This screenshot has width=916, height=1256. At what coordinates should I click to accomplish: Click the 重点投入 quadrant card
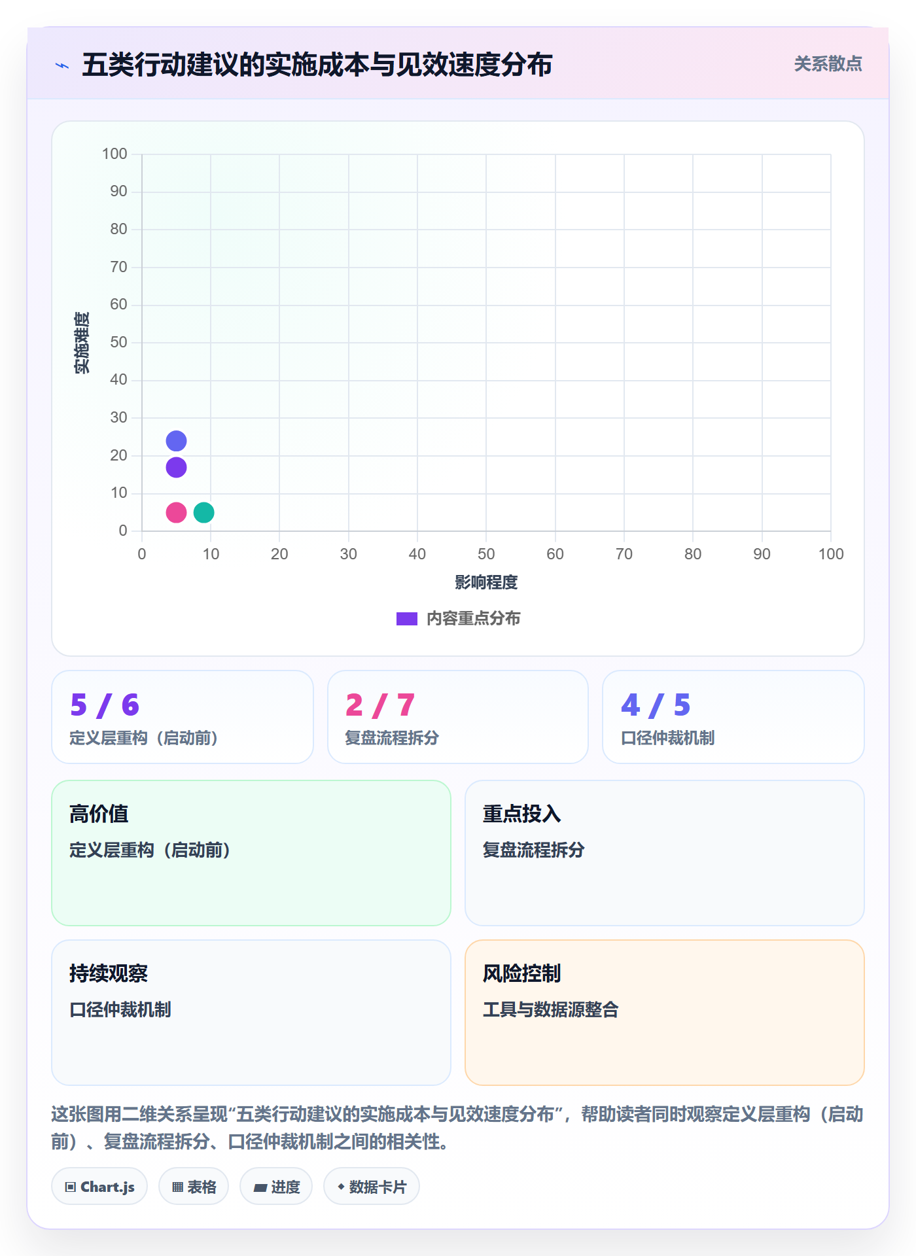pyautogui.click(x=665, y=853)
